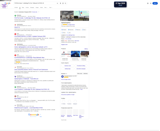Open the Tools dropdown in search tabs
The image size is (160, 131).
point(51,7)
